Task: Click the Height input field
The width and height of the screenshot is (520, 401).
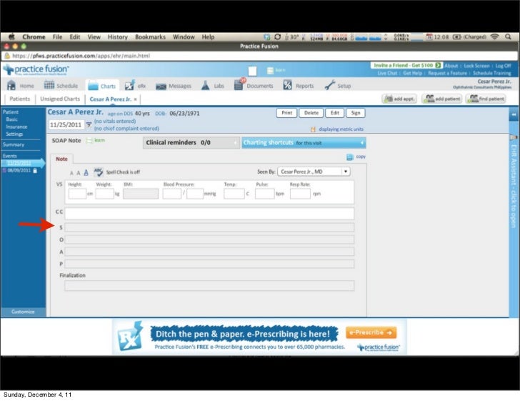Action: (78, 194)
